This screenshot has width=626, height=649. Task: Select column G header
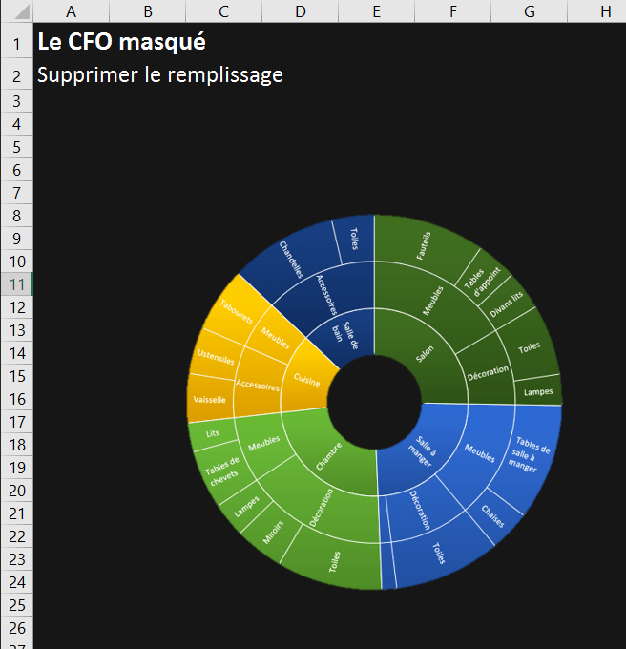pos(530,11)
